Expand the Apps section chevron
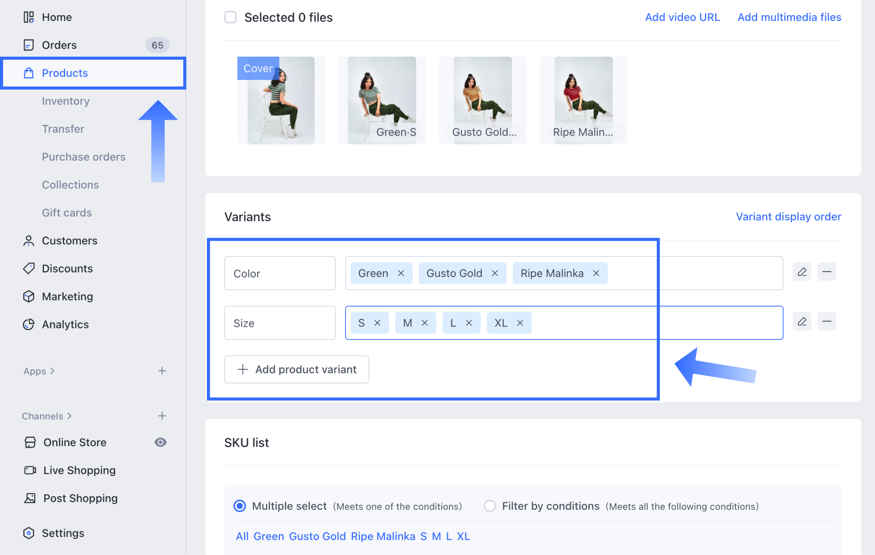This screenshot has height=555, width=875. pyautogui.click(x=52, y=371)
